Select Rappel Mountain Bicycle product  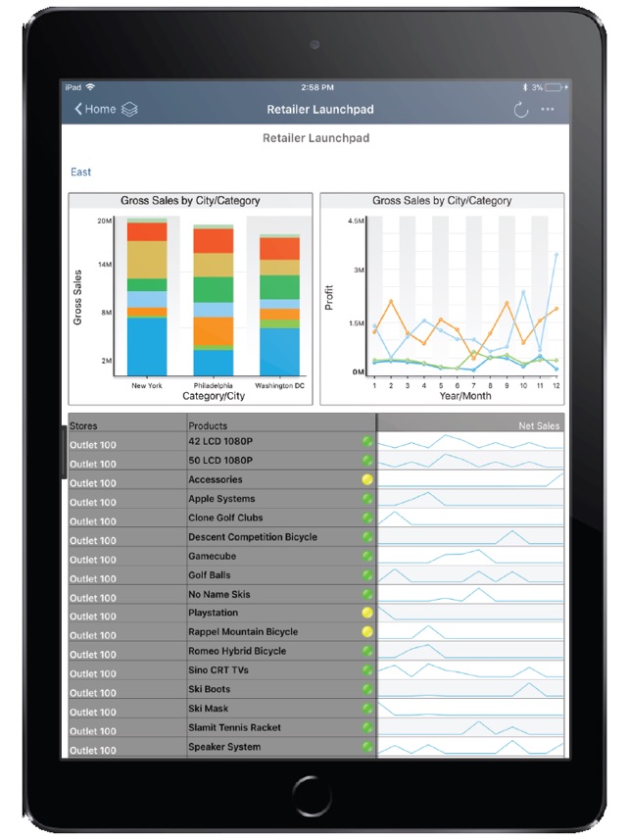pyautogui.click(x=243, y=632)
